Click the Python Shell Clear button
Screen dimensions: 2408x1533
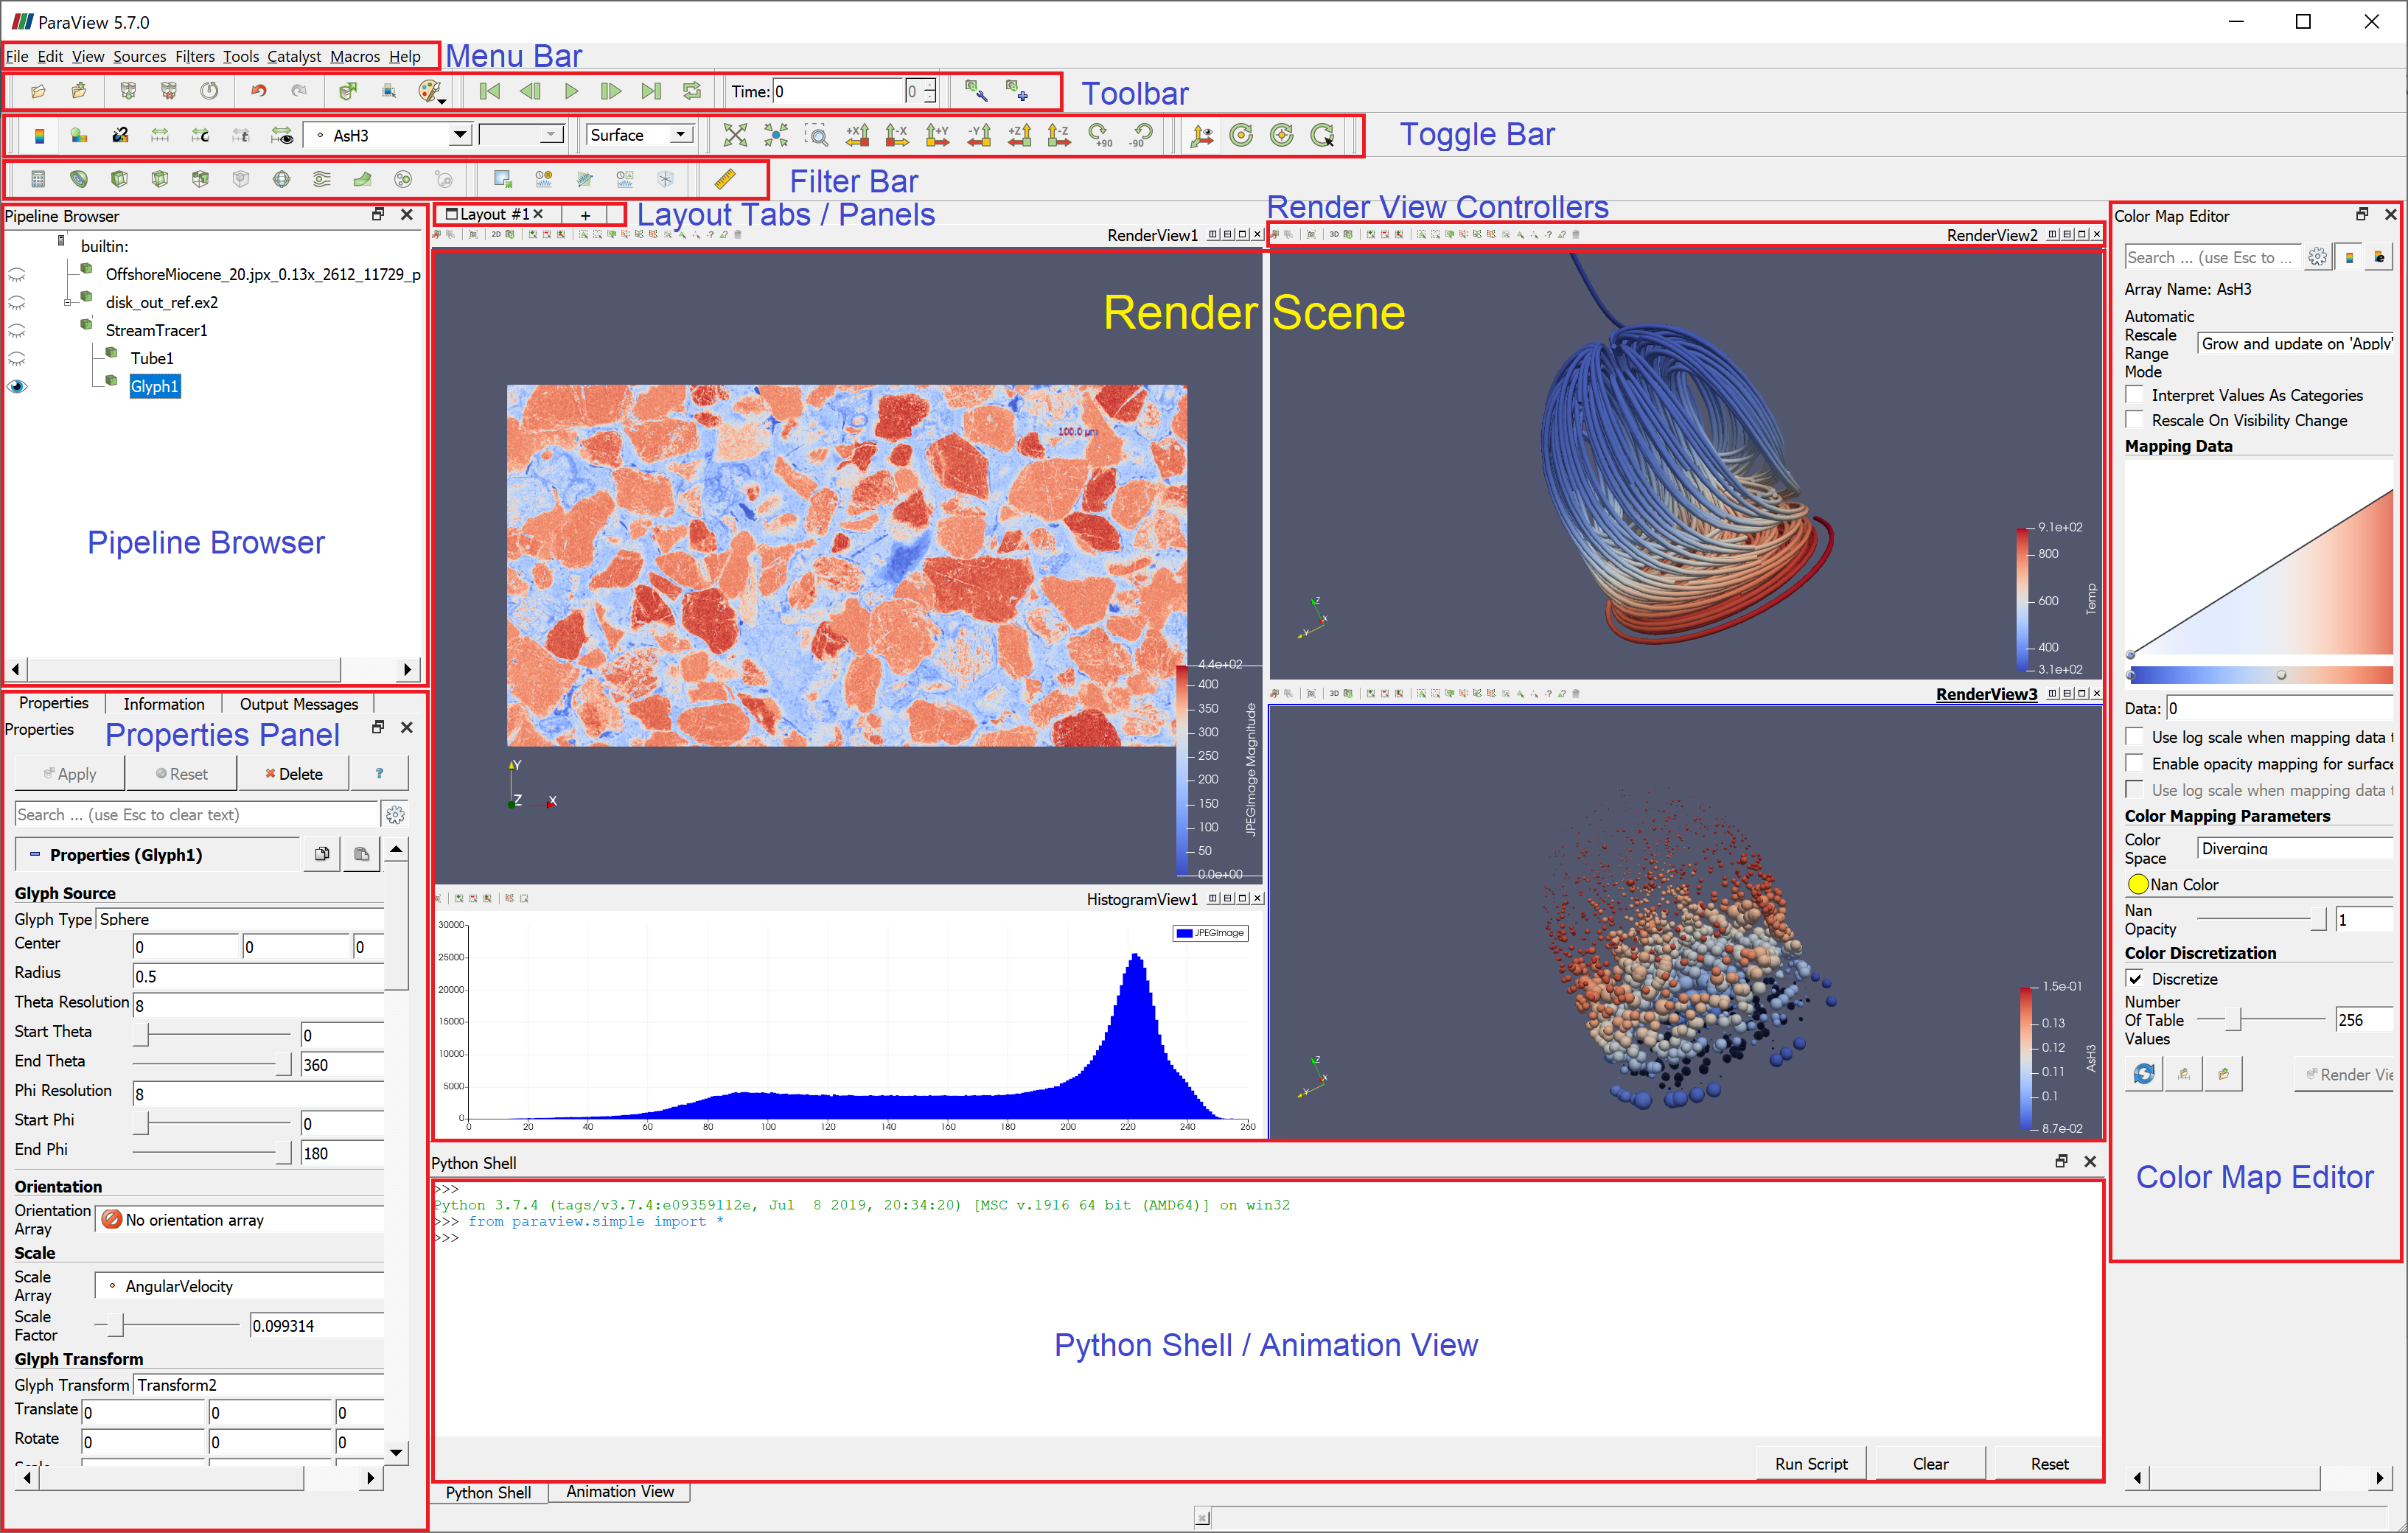1930,1463
